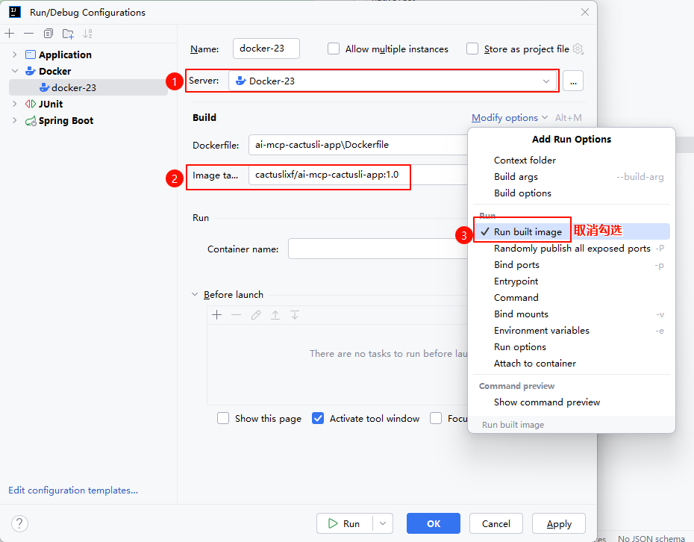This screenshot has width=694, height=542.
Task: Select the Application tree node
Action: 65,54
